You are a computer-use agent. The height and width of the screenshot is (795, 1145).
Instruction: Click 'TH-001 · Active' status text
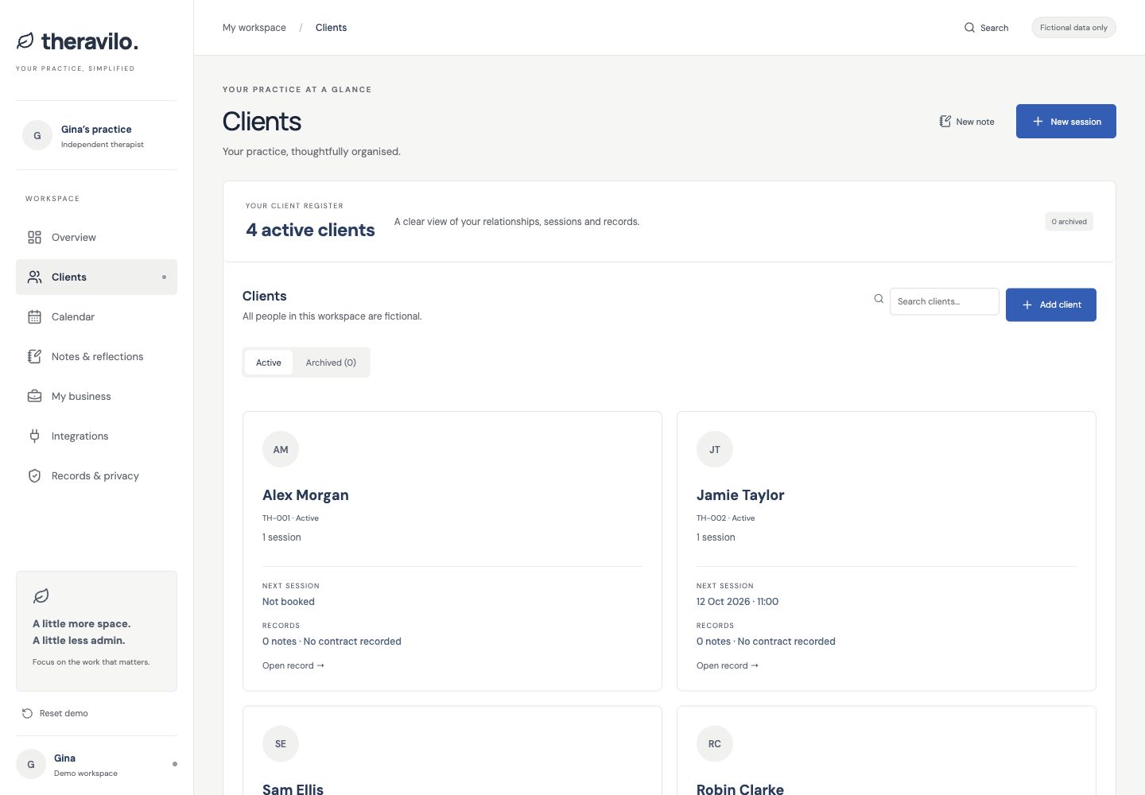pos(290,518)
